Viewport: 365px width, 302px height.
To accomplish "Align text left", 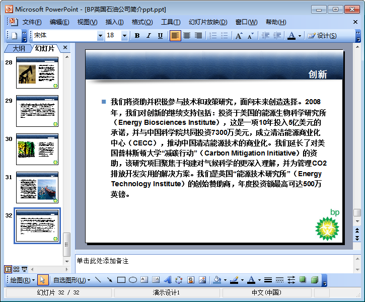I will (175, 36).
